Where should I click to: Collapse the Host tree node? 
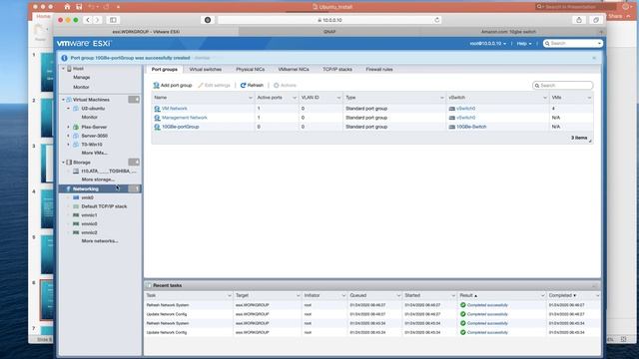click(63, 69)
